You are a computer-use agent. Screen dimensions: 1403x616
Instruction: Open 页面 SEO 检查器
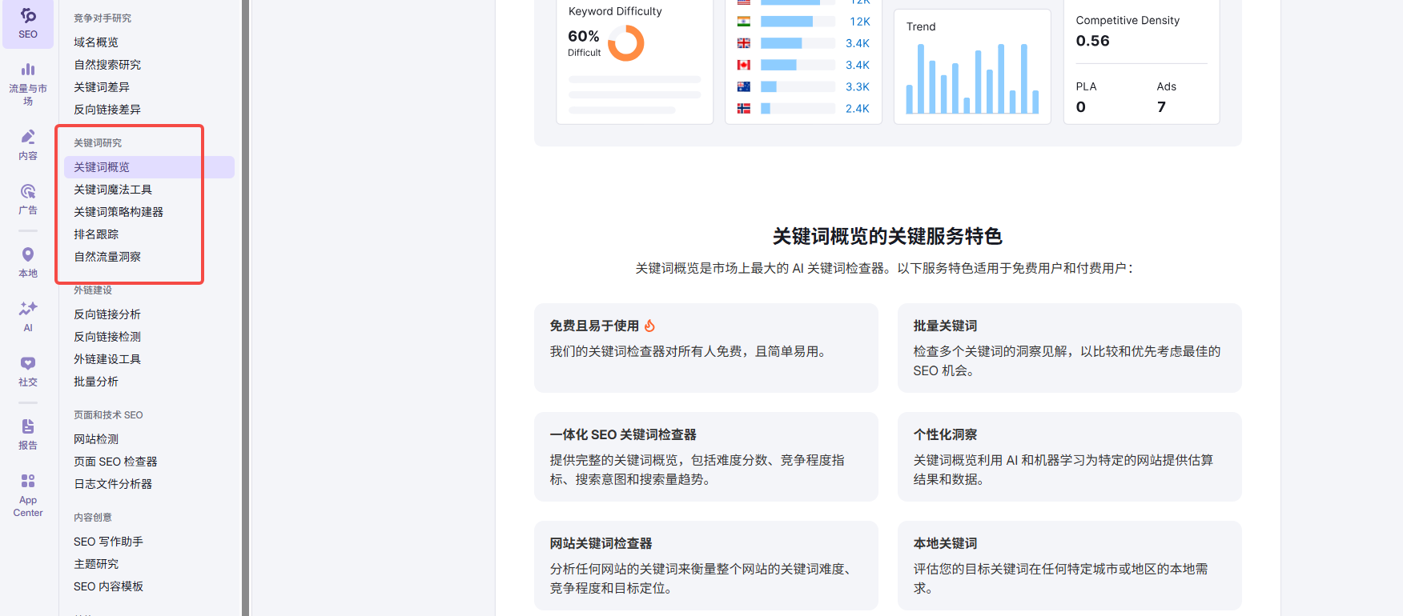pyautogui.click(x=115, y=462)
